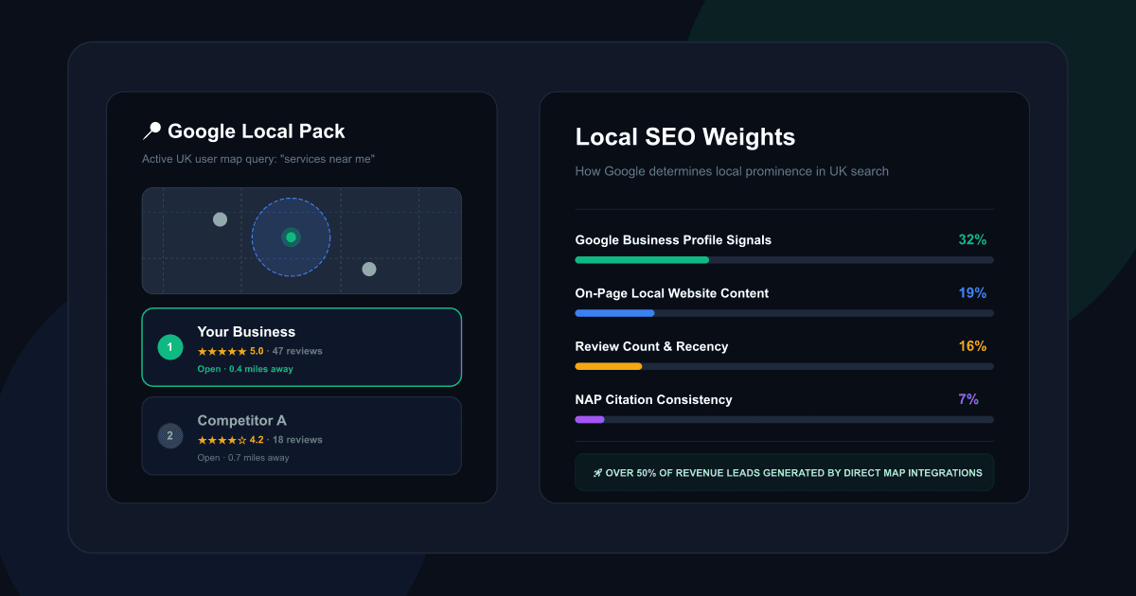Click the Google Business Profile Signals progress bar
Viewport: 1136px width, 596px height.
pos(785,259)
